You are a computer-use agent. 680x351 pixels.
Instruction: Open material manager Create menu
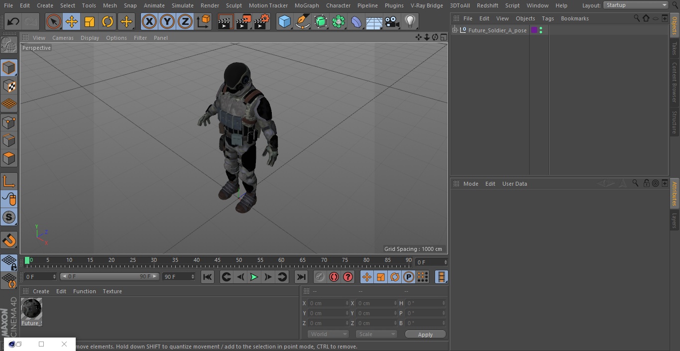[x=41, y=291]
